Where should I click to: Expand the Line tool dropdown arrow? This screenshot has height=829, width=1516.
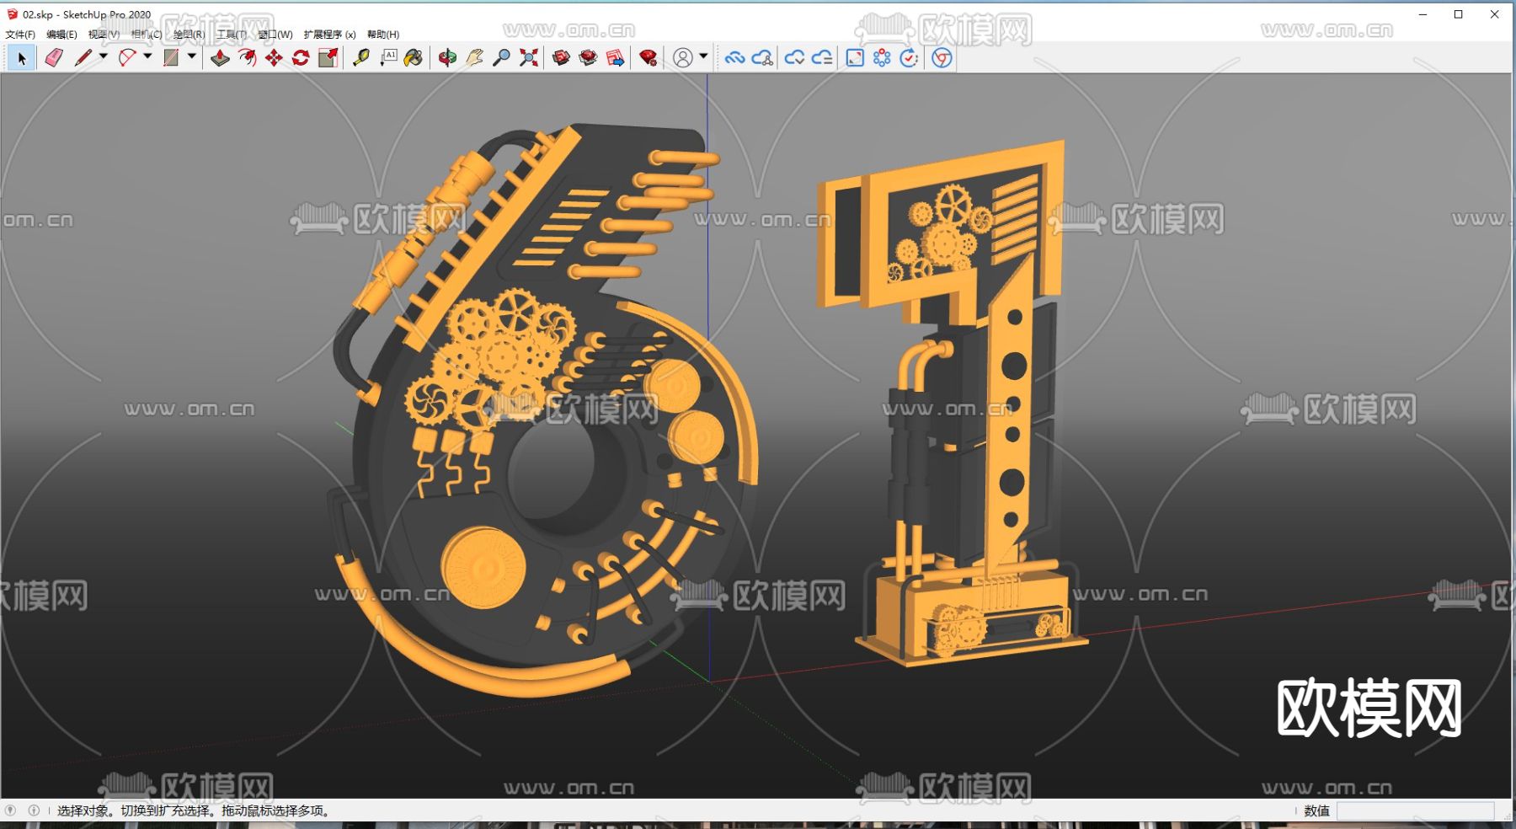coord(104,56)
